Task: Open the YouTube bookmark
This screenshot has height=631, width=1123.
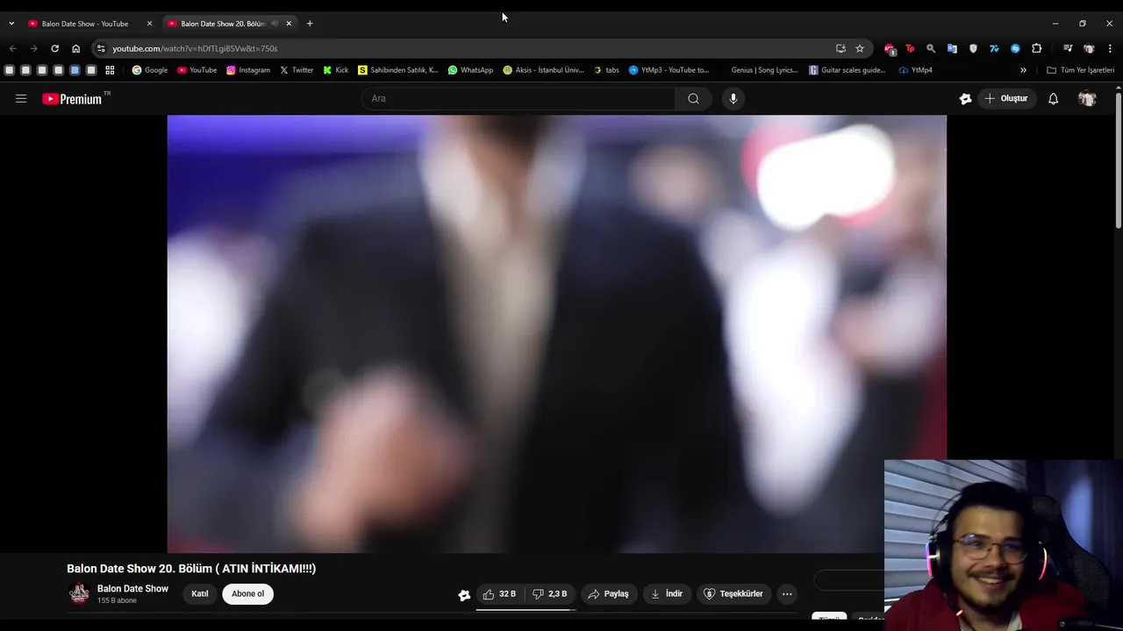Action: [x=197, y=70]
